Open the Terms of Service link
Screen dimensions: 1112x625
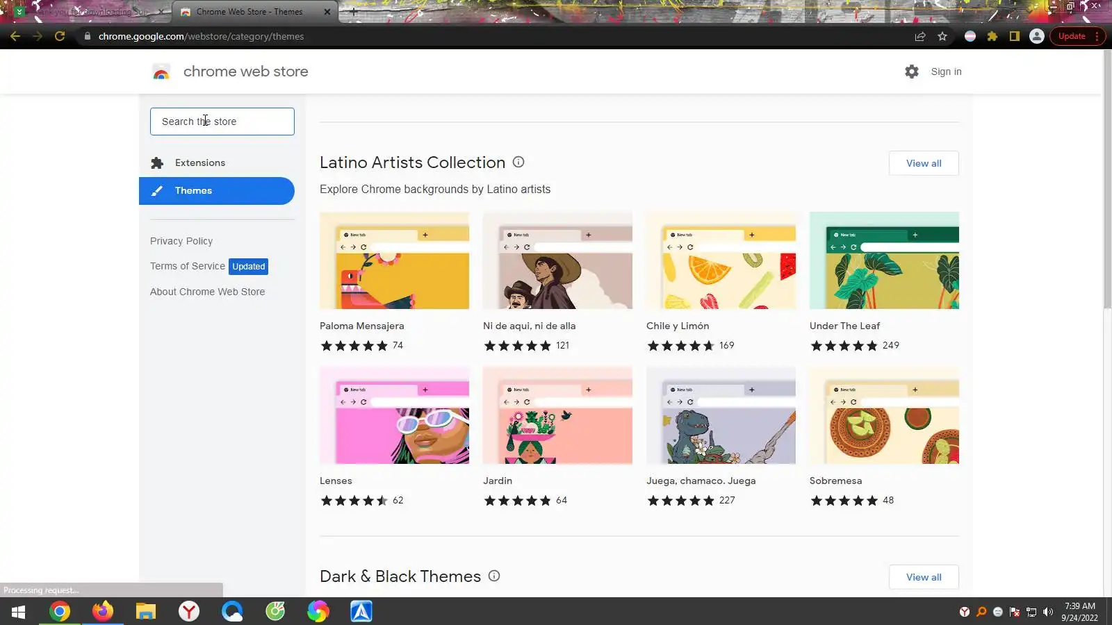[188, 266]
